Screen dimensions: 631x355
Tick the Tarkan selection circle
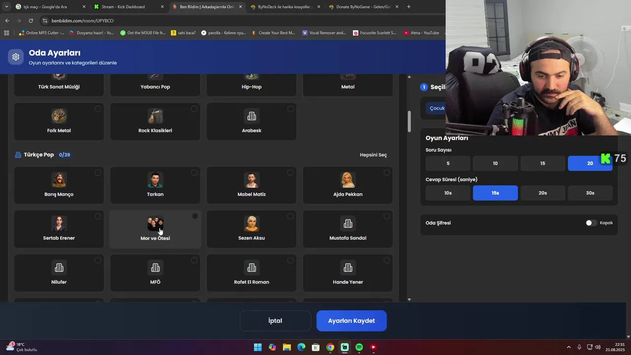coord(194,173)
